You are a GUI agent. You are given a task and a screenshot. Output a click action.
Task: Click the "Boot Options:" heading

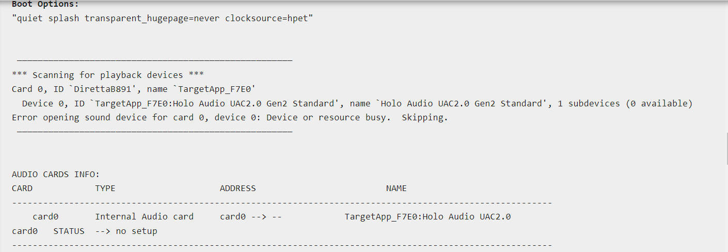click(x=45, y=5)
